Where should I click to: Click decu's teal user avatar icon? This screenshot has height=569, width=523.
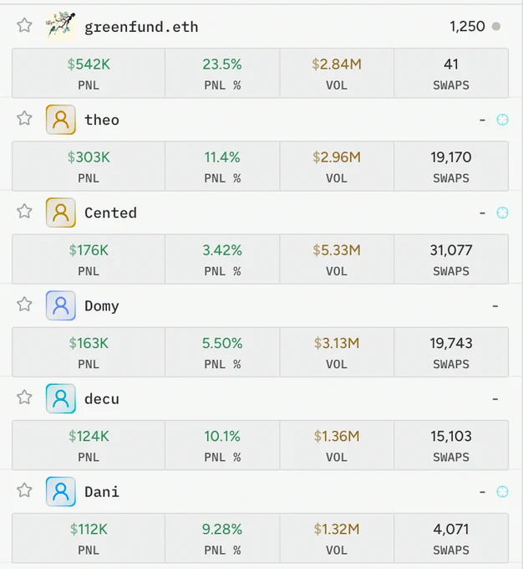point(60,398)
